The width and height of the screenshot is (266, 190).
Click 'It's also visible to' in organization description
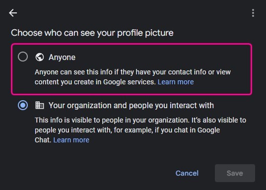(x=219, y=120)
